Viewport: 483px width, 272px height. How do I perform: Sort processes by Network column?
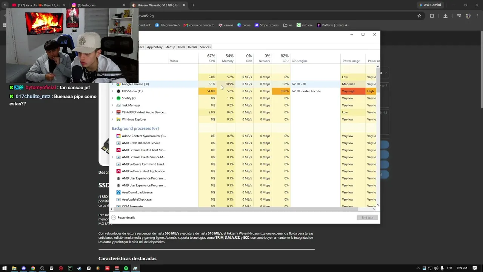coord(263,58)
